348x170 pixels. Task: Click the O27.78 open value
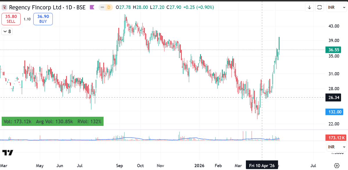point(123,7)
